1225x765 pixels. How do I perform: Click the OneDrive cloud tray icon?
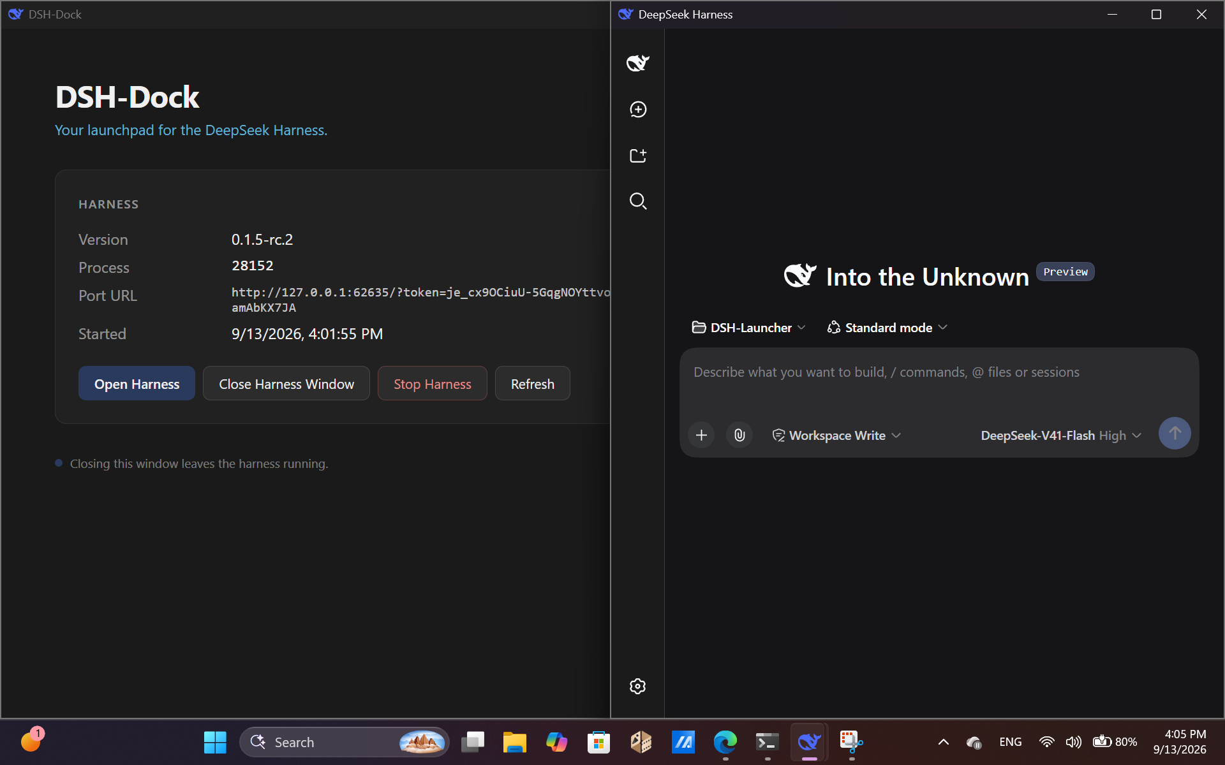coord(974,742)
